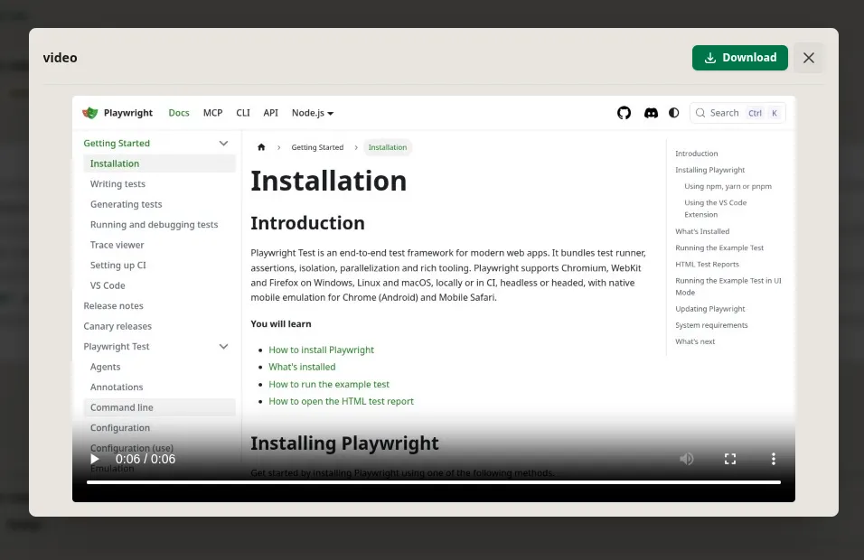
Task: Collapse the Playwright Test section chevron
Action: pos(223,346)
